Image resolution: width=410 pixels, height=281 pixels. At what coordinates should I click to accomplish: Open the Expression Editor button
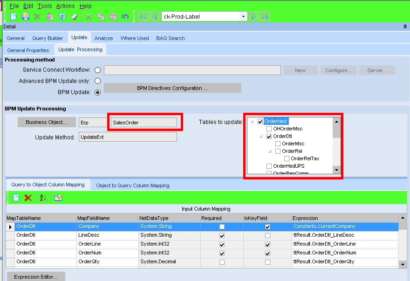(x=36, y=277)
